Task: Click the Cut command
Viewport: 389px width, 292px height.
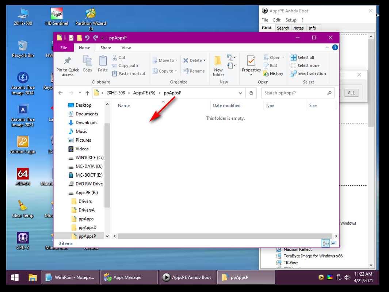Action: point(119,58)
